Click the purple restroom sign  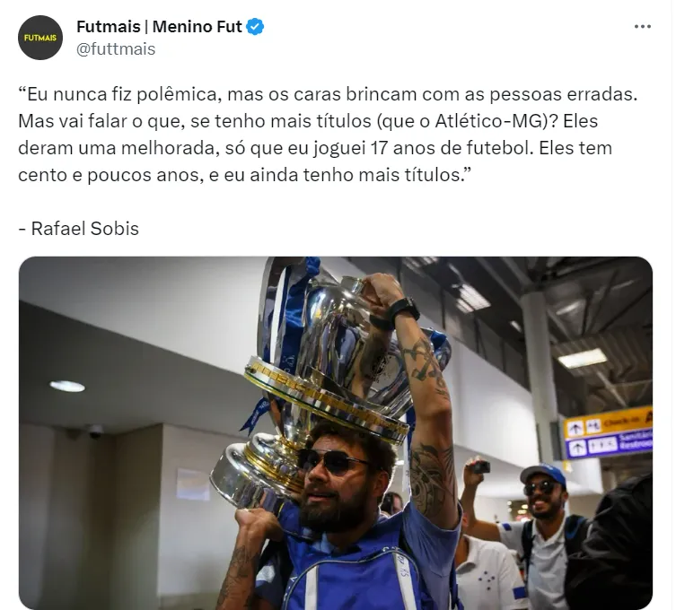(x=609, y=445)
